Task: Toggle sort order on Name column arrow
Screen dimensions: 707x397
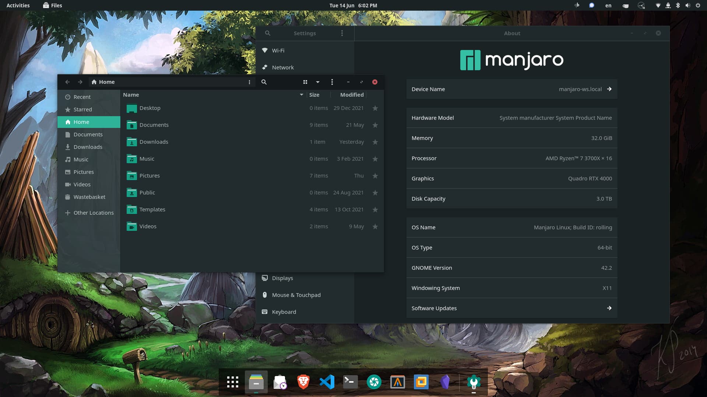Action: pyautogui.click(x=302, y=95)
